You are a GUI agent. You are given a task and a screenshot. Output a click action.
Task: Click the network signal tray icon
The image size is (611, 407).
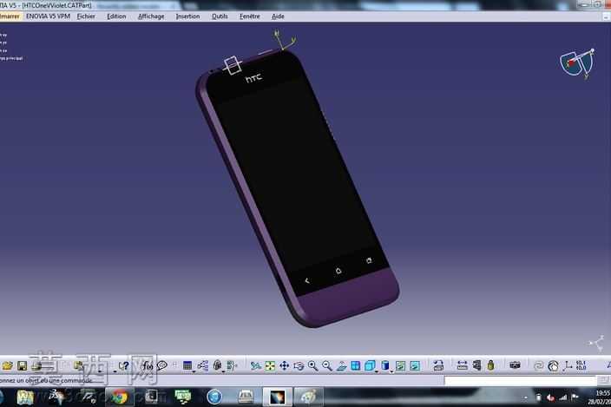tap(562, 397)
